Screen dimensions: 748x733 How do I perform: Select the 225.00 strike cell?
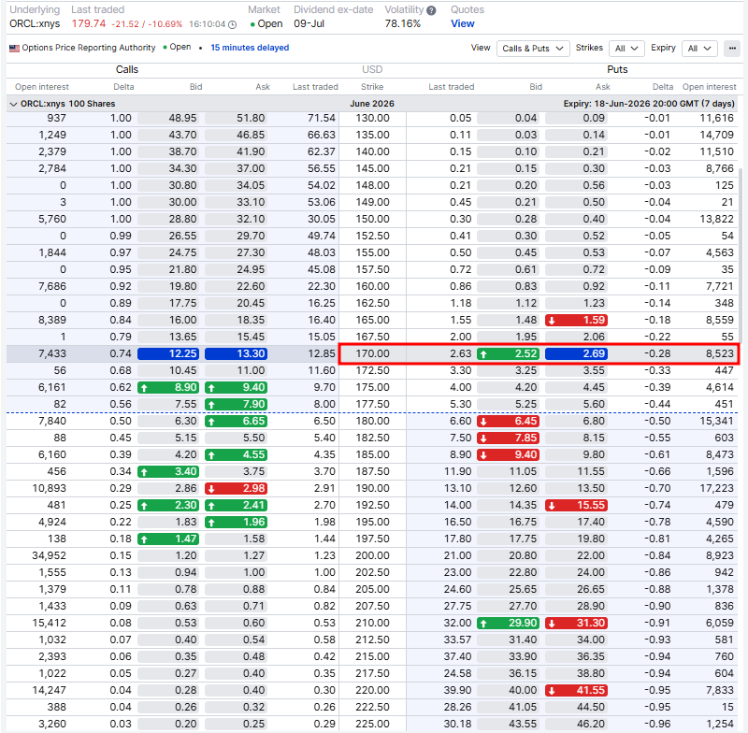[x=372, y=724]
